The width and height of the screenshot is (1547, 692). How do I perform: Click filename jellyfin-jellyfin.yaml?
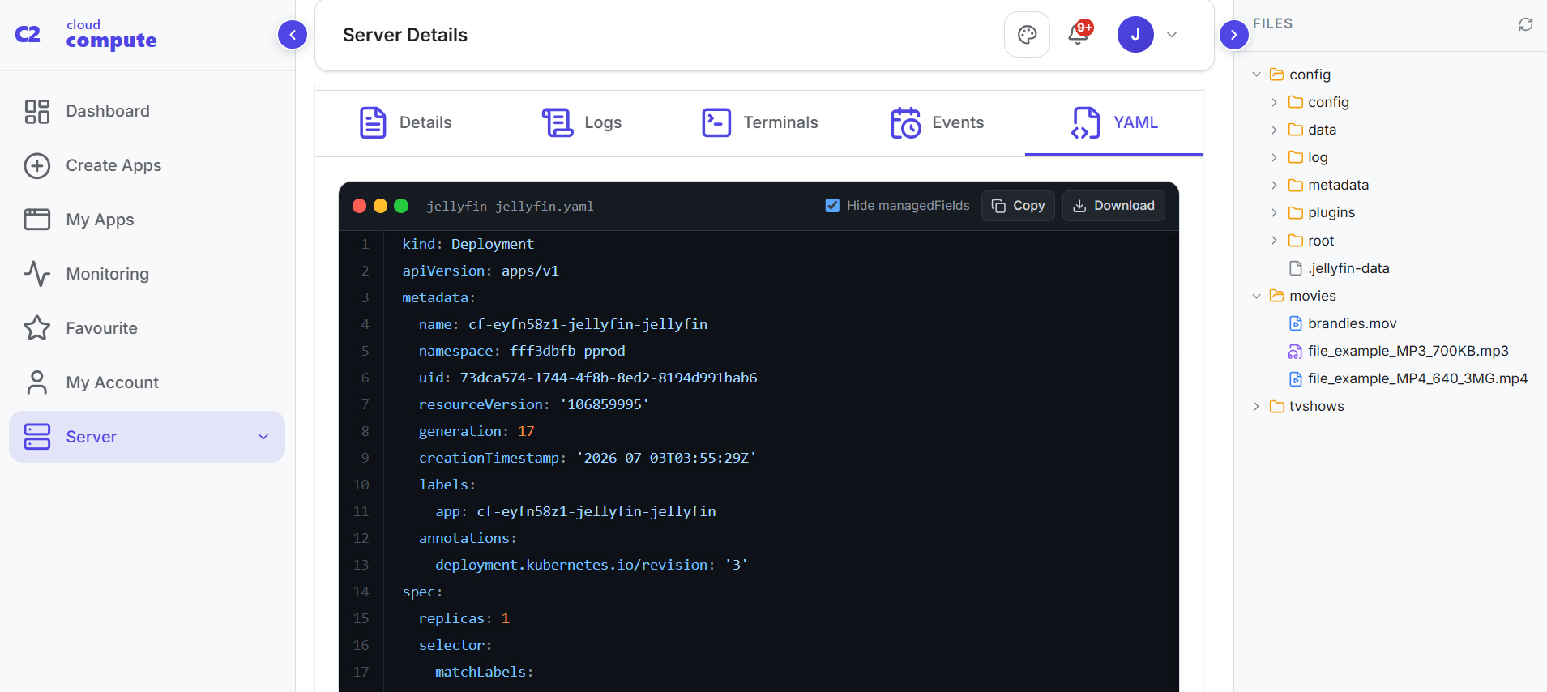(x=510, y=207)
